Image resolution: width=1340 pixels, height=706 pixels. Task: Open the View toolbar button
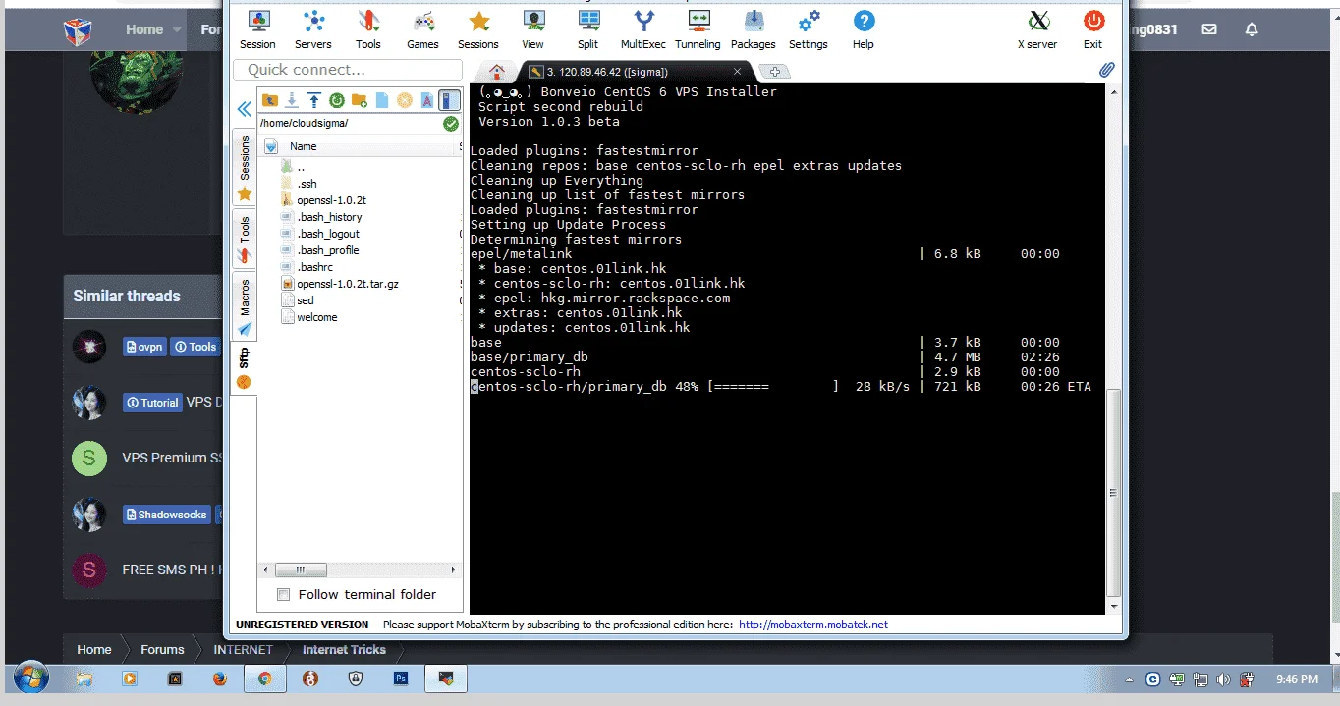point(532,29)
